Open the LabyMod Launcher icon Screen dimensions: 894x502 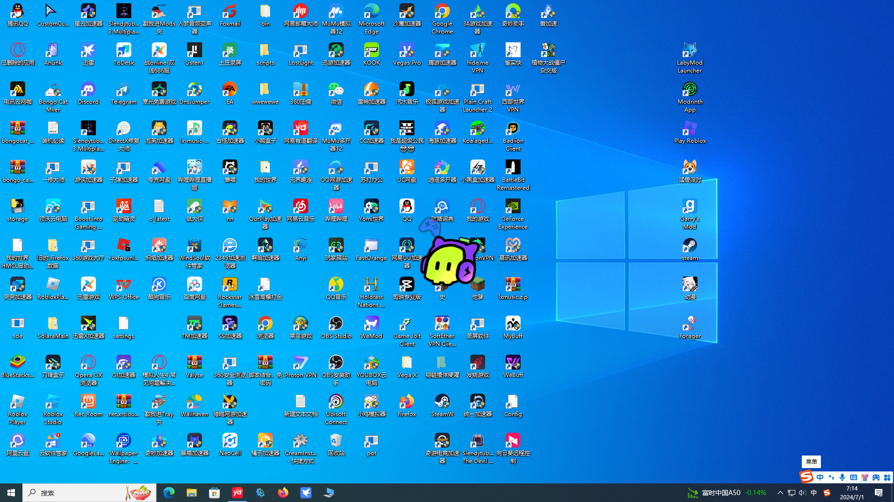pos(690,58)
